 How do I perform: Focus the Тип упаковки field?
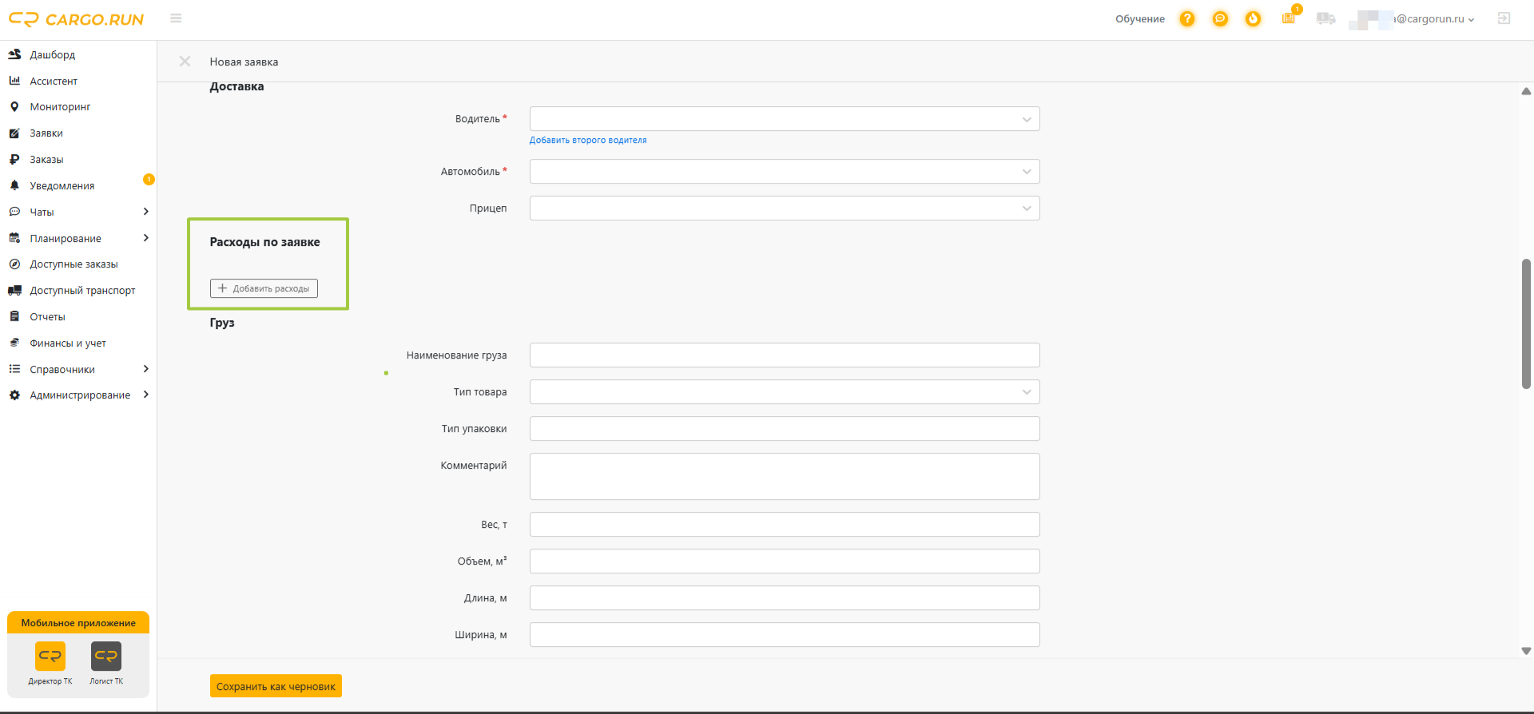pos(785,429)
